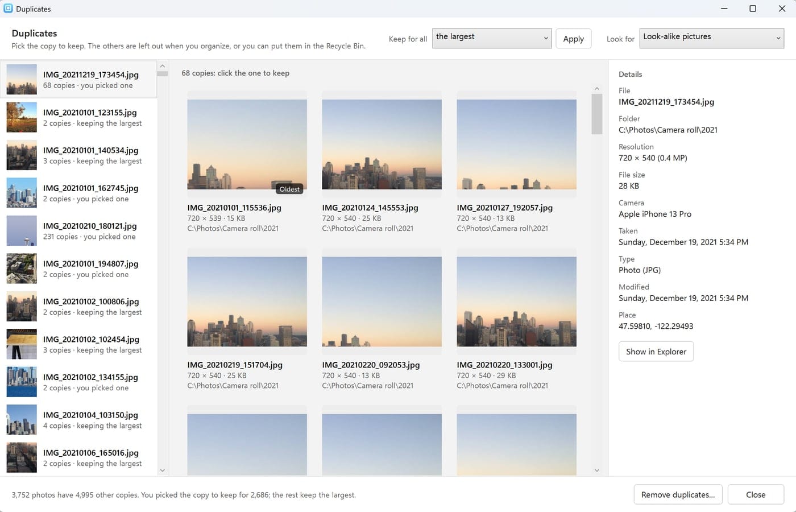
Task: Select IMG_20210106_165016.jpg group in list
Action: [x=78, y=458]
